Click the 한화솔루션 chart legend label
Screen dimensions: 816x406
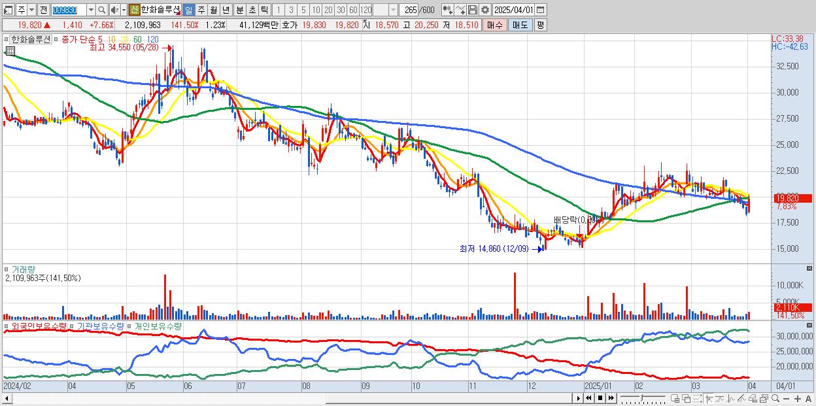click(x=31, y=39)
